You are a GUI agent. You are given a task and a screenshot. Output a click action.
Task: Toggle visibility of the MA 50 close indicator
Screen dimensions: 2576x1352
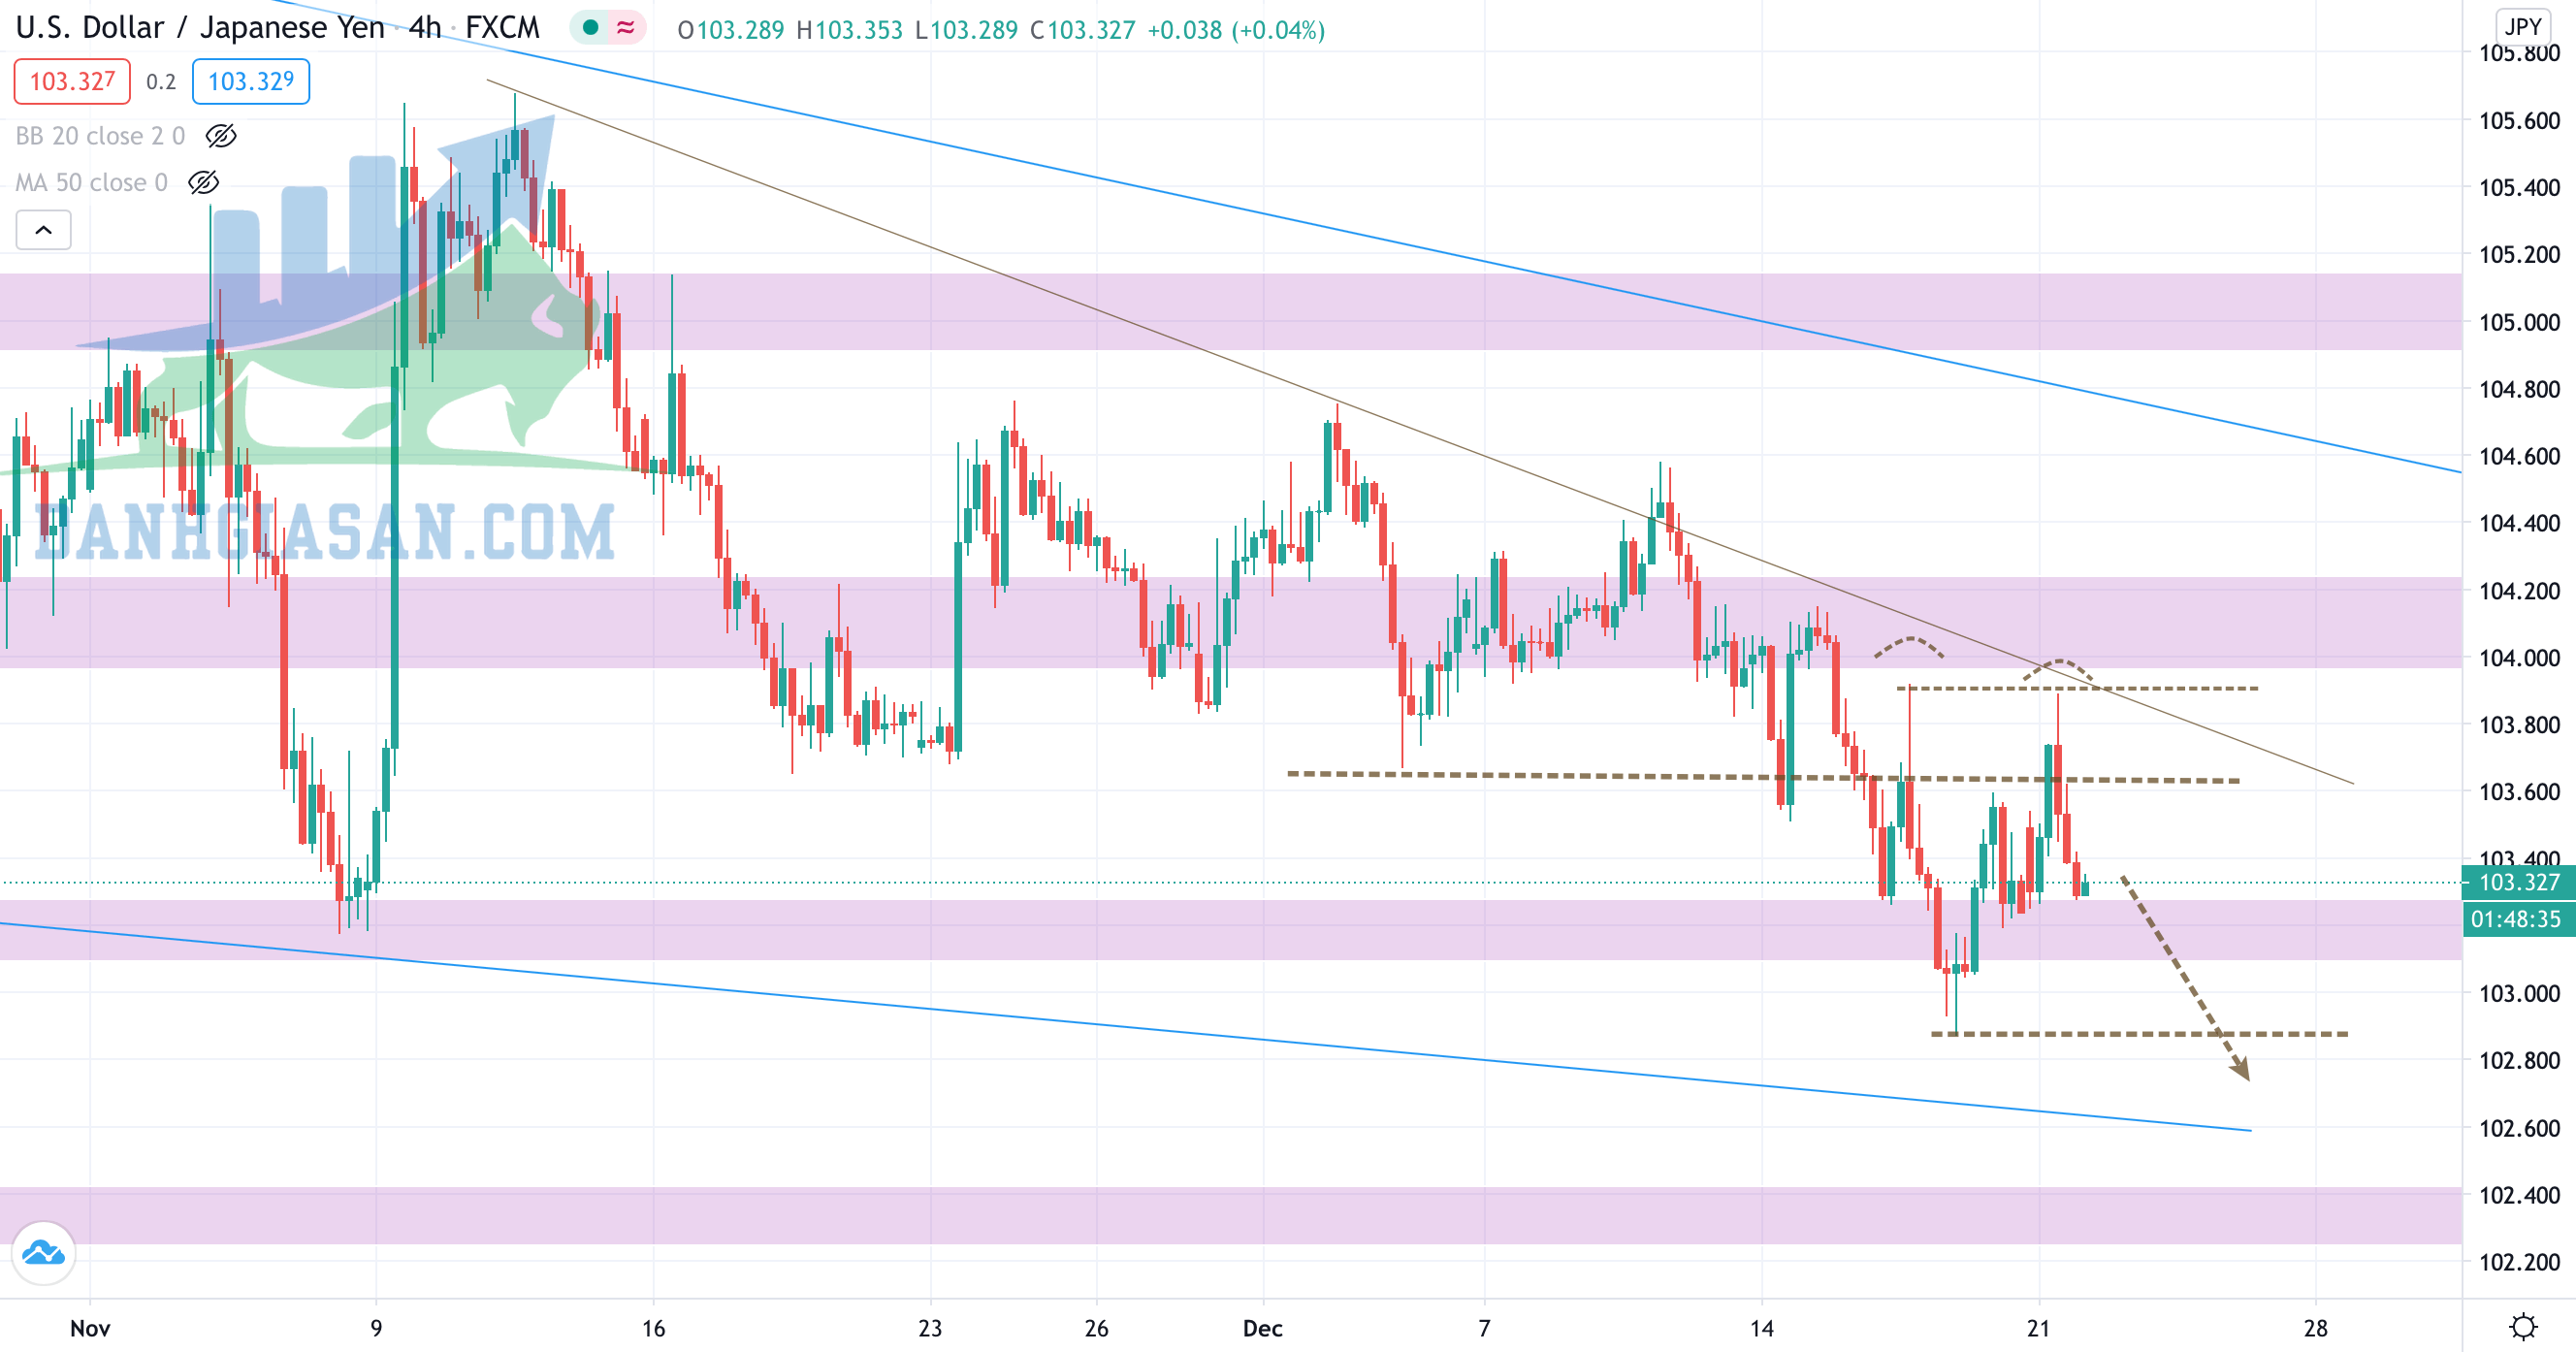point(204,182)
